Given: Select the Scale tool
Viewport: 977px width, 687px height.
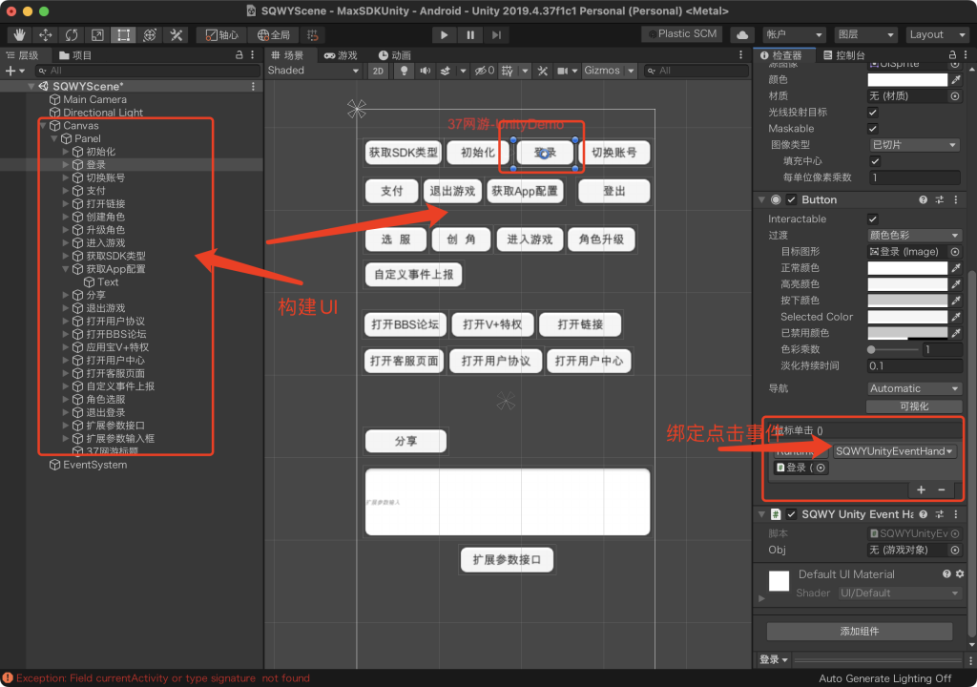Looking at the screenshot, I should click(x=98, y=35).
